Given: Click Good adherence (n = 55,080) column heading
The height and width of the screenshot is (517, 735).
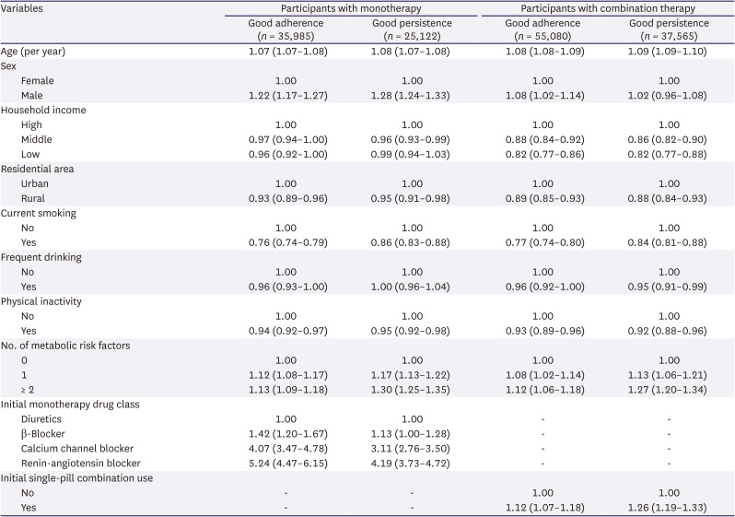Looking at the screenshot, I should coord(542,29).
